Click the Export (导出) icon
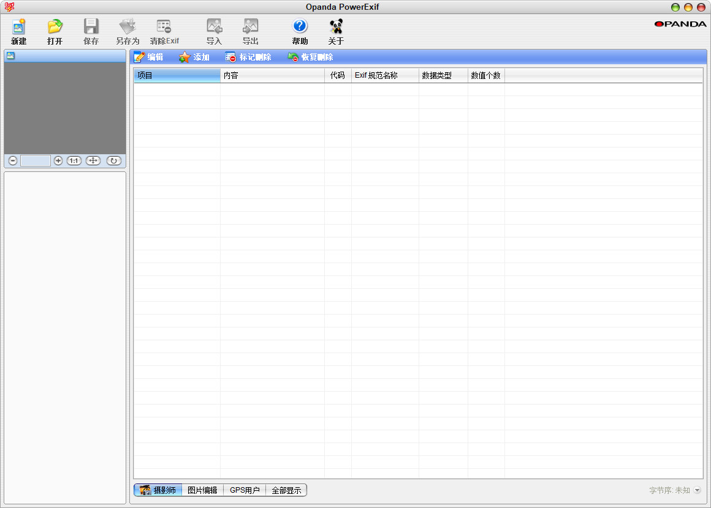 coord(250,32)
